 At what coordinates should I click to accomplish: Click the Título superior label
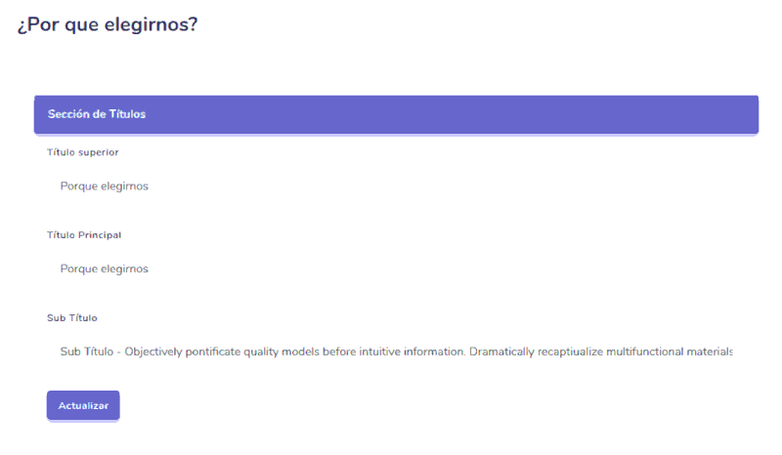click(x=83, y=152)
